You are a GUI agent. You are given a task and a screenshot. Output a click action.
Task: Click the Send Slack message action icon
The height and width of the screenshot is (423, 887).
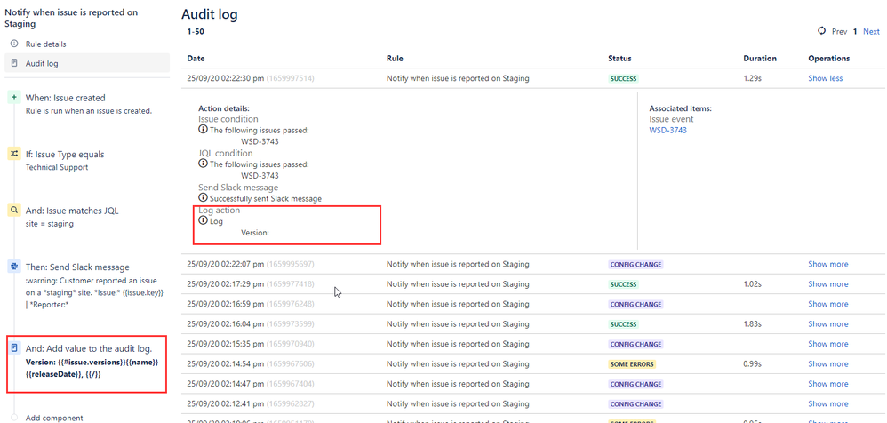[x=14, y=267]
